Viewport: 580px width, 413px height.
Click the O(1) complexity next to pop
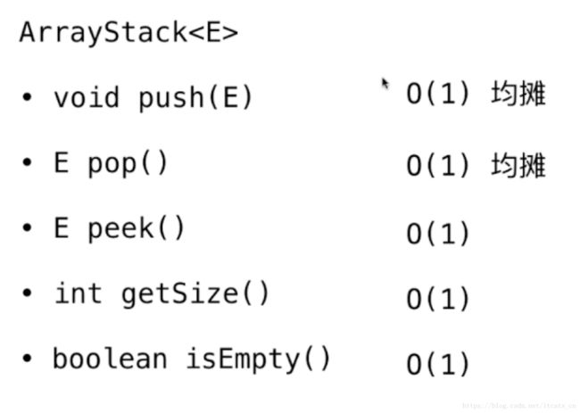click(437, 165)
